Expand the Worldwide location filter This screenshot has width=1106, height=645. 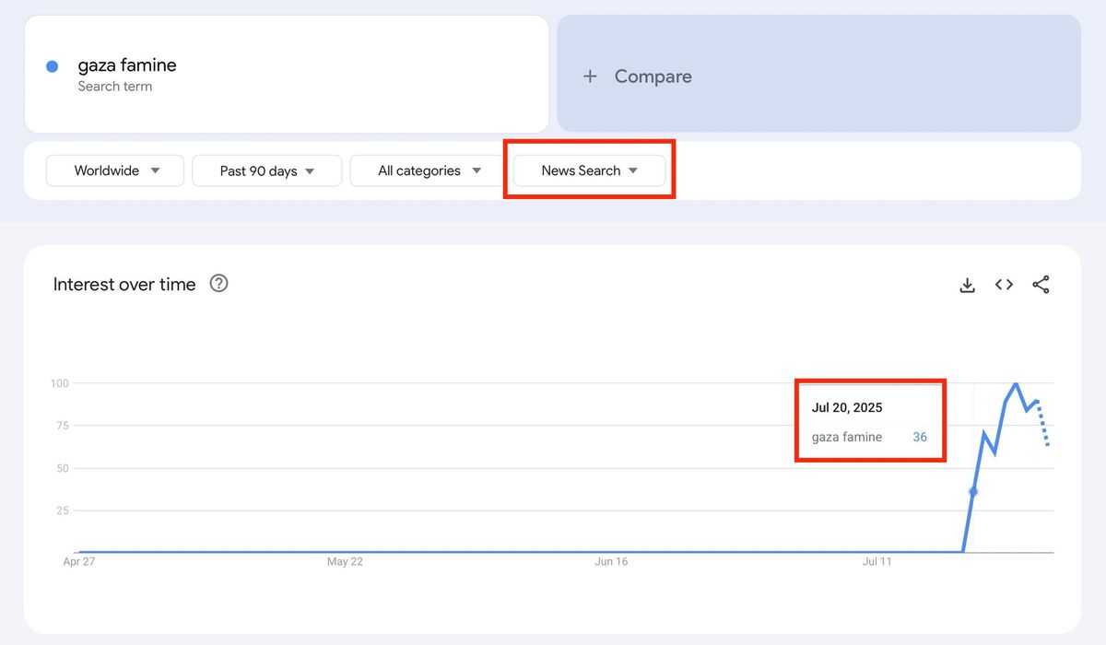coord(114,170)
